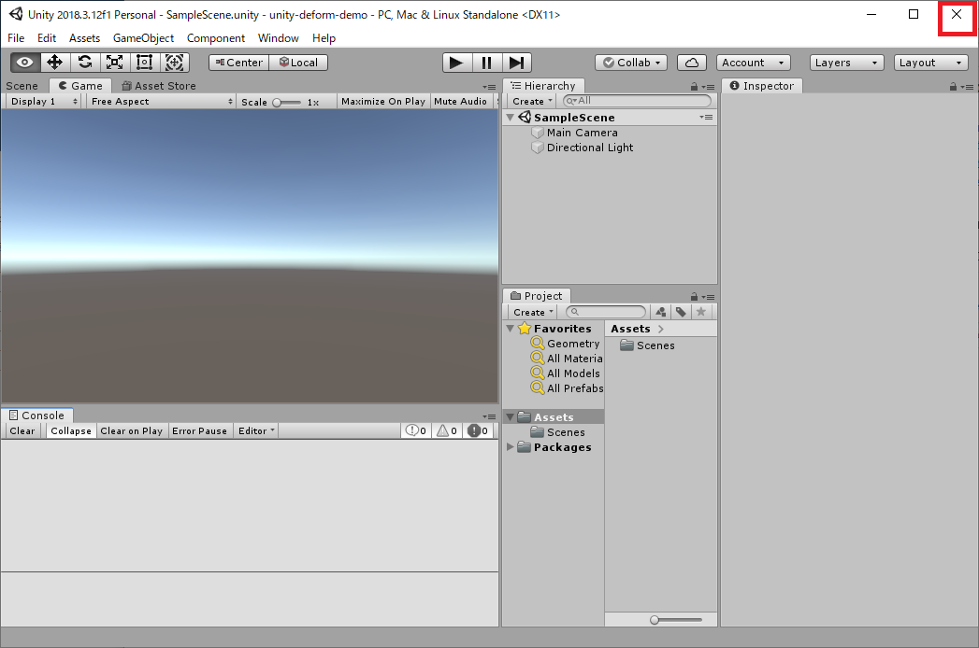979x648 pixels.
Task: Enable Maximize On Play
Action: coord(382,101)
